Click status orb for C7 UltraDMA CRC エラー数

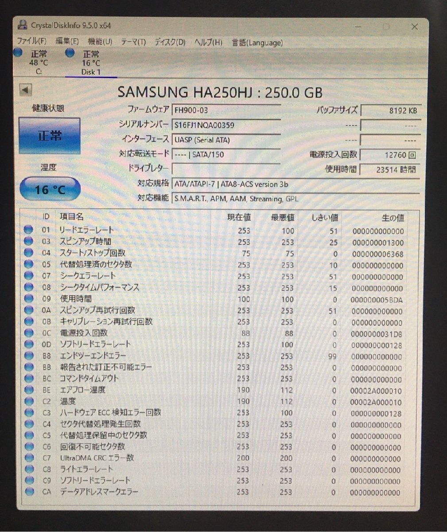tap(28, 458)
